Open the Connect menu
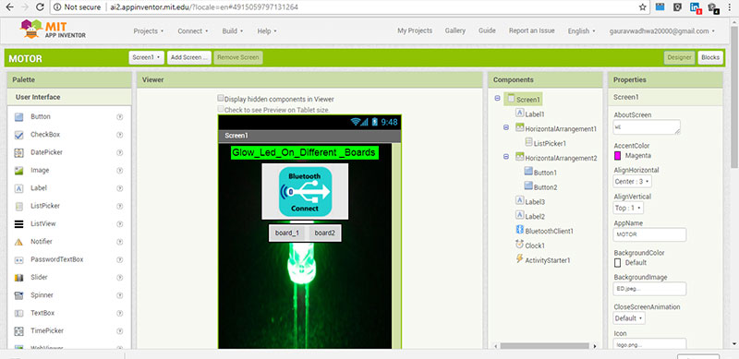739x359 pixels. [193, 31]
